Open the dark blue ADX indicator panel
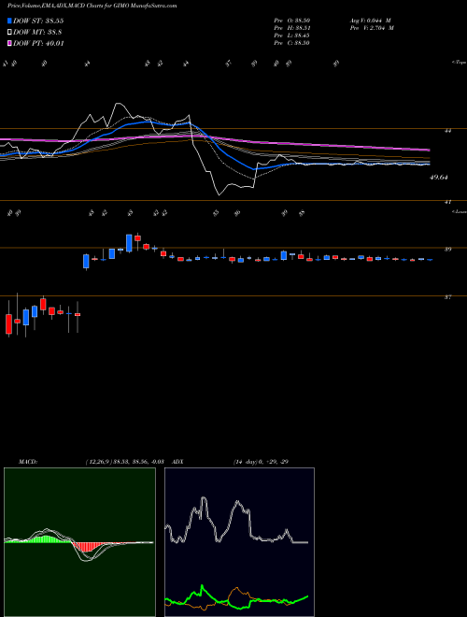467x617 pixels. coord(239,542)
